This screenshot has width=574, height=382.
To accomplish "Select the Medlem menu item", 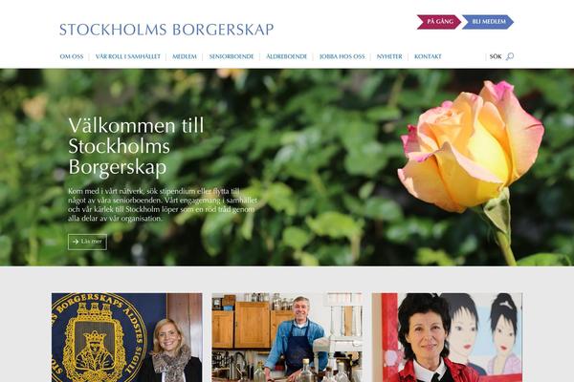I will pyautogui.click(x=185, y=56).
